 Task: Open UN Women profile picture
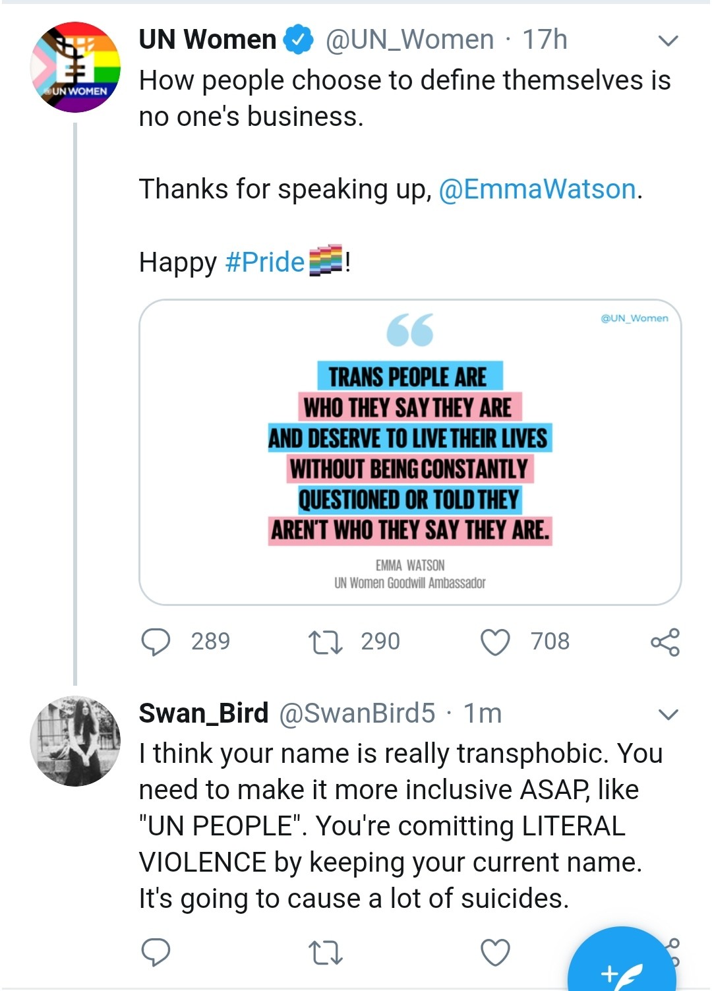pos(75,67)
